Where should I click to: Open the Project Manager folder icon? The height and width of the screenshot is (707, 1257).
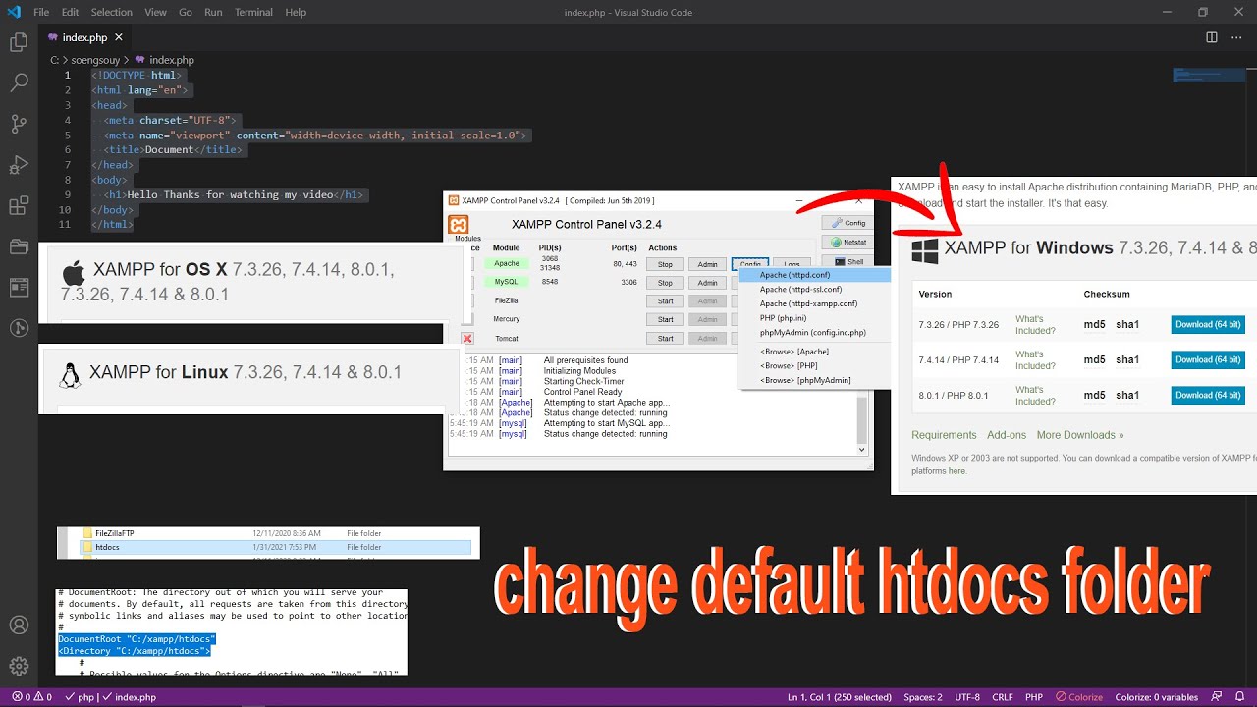[x=18, y=246]
